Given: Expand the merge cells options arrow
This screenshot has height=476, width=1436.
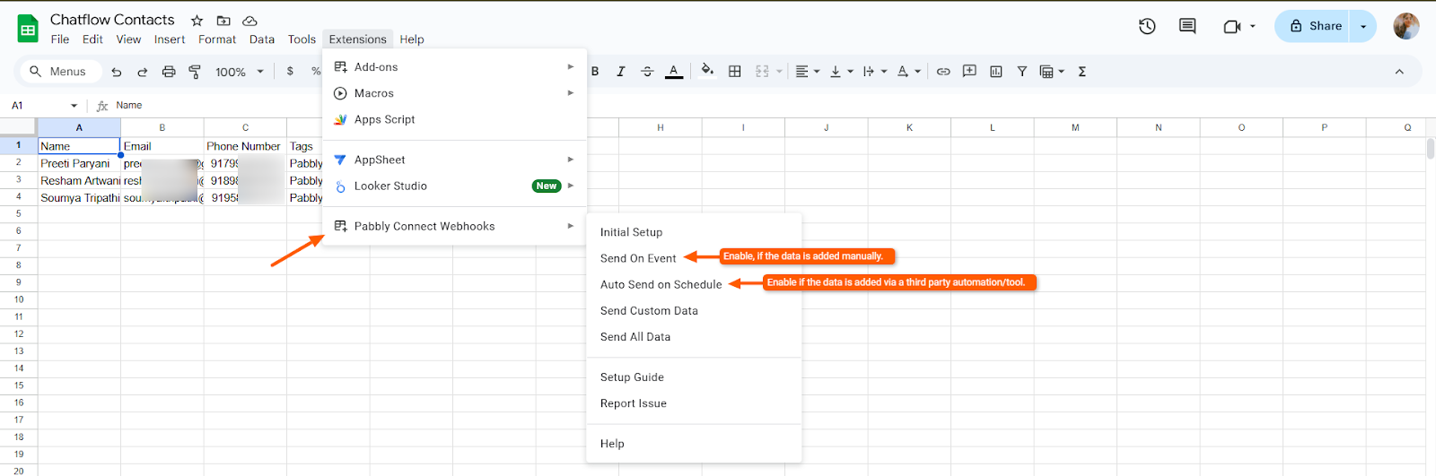Looking at the screenshot, I should click(779, 72).
